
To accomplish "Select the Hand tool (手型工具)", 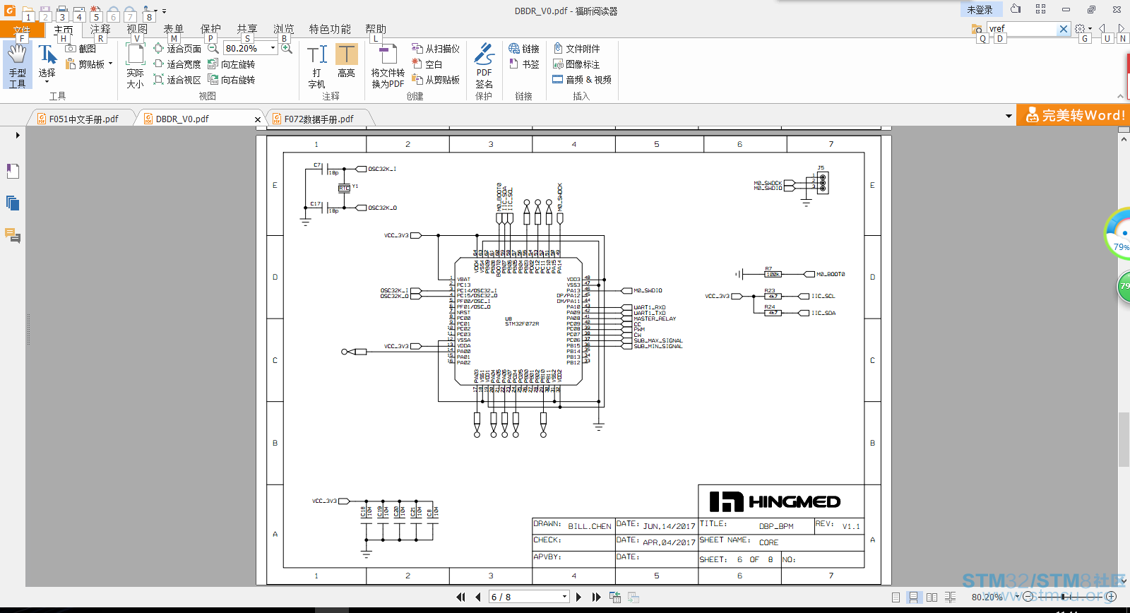I will point(17,66).
